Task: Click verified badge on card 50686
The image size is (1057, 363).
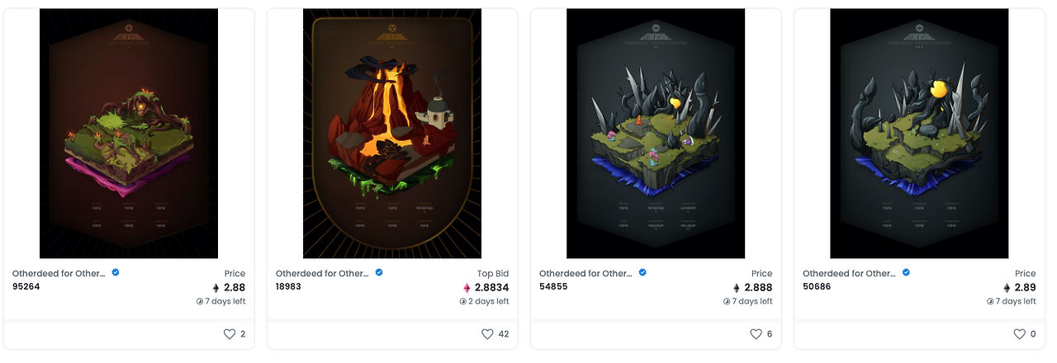Action: (x=906, y=272)
